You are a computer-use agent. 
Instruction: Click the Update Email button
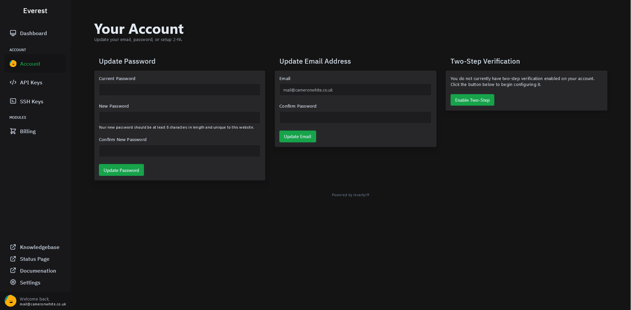pyautogui.click(x=297, y=136)
